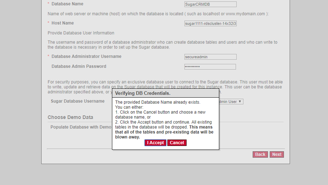The image size is (328, 185).
Task: Click the Host Name label
Action: pos(63,23)
